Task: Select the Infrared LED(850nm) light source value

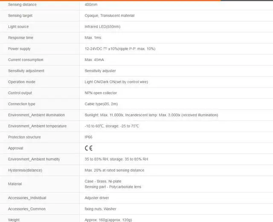Action: pyautogui.click(x=102, y=27)
